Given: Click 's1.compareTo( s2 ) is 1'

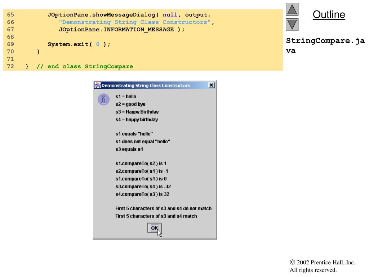Looking at the screenshot, I should click(141, 163).
